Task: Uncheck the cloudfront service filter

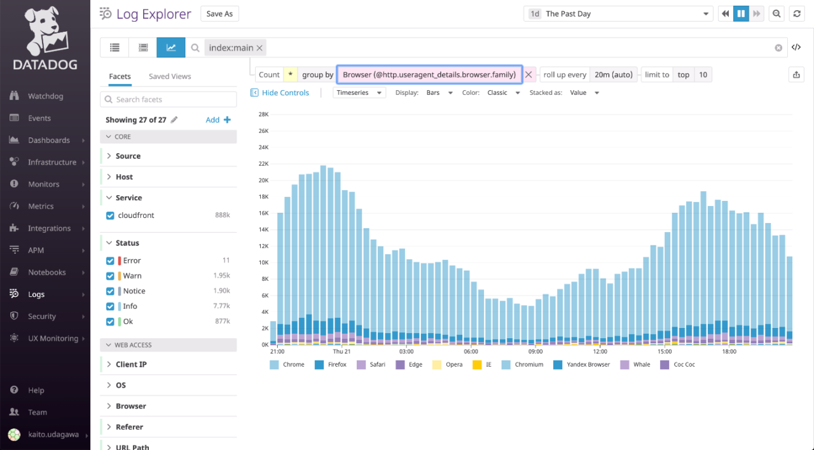Action: (x=109, y=215)
